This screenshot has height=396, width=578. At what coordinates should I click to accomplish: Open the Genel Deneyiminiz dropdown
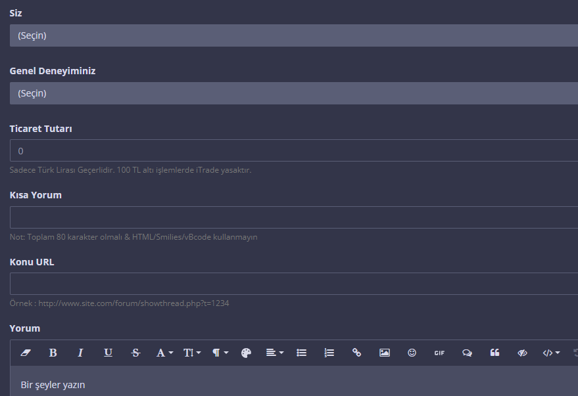tap(294, 93)
